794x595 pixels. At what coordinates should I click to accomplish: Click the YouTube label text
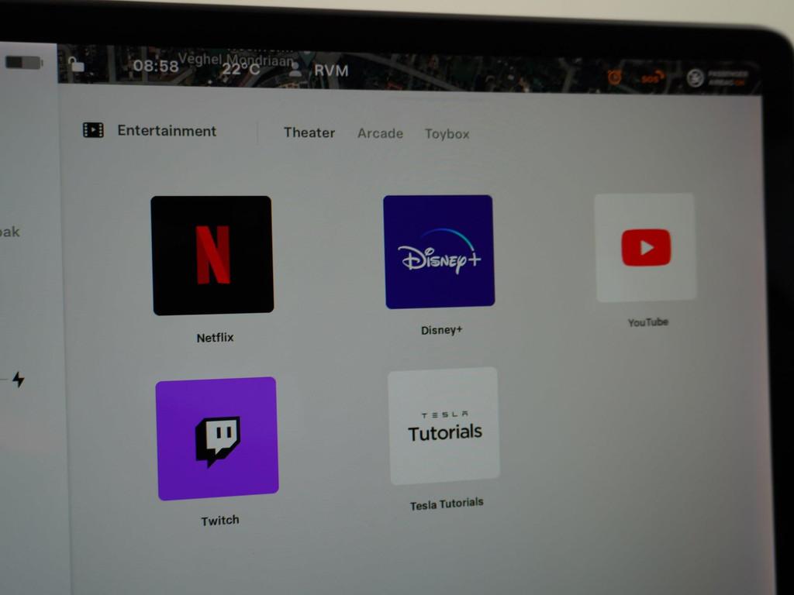648,322
